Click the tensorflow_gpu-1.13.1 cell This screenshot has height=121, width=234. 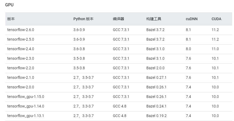(x=26, y=116)
